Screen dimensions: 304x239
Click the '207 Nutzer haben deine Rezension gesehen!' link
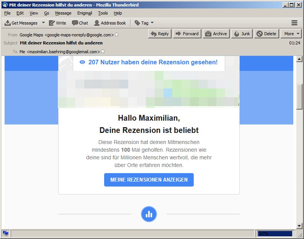coord(153,62)
